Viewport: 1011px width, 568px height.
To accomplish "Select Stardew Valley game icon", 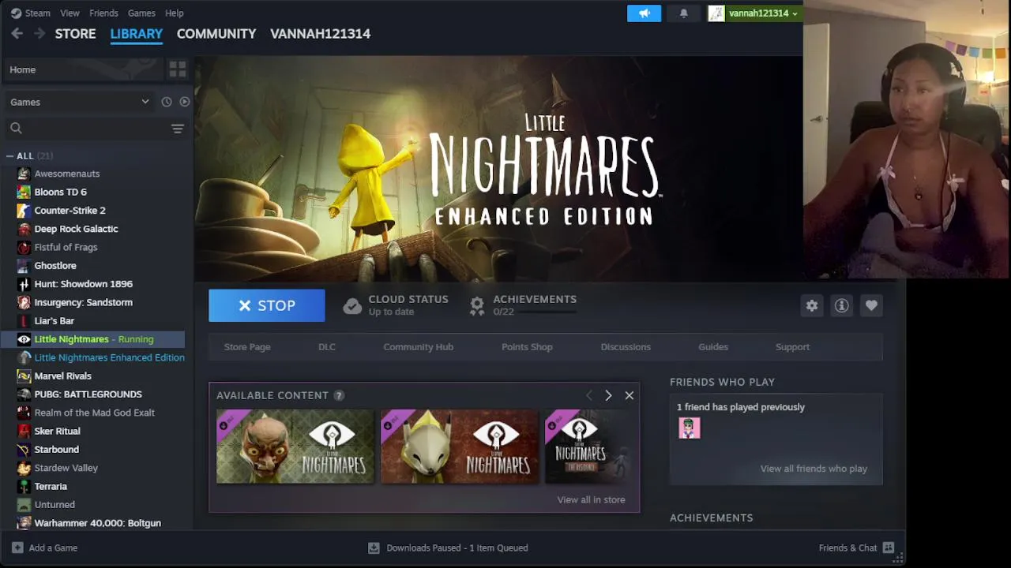I will click(x=24, y=468).
